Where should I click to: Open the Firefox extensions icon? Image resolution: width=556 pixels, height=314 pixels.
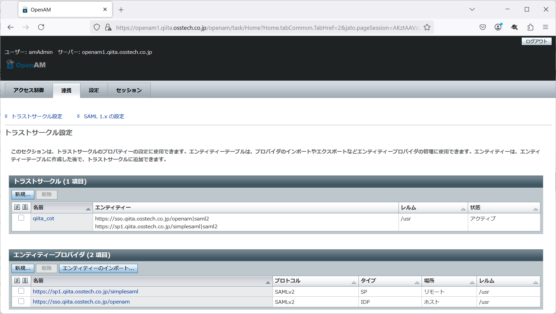(530, 27)
